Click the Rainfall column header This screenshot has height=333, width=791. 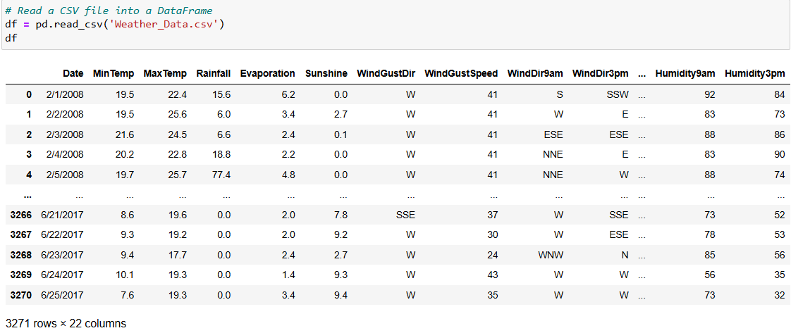213,73
